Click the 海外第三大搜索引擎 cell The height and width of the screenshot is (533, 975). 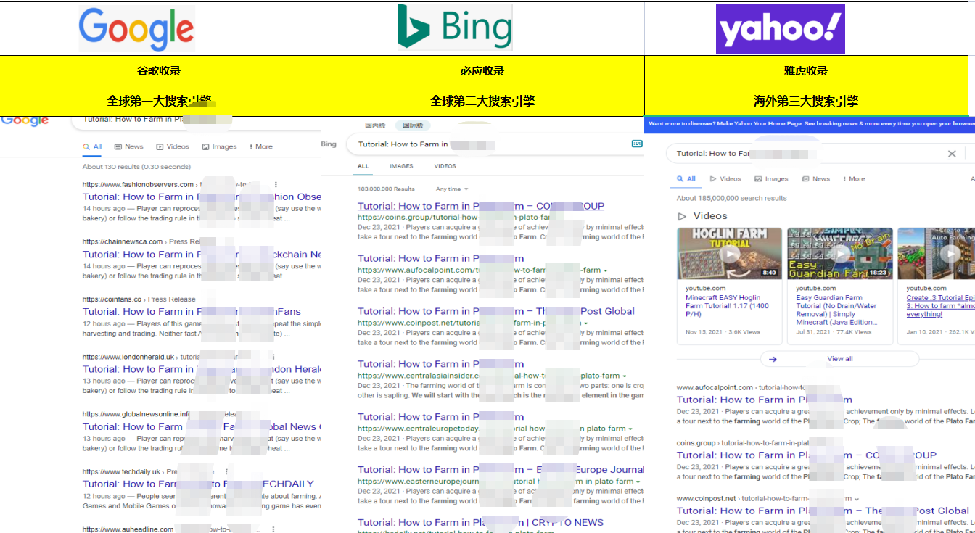pos(806,102)
